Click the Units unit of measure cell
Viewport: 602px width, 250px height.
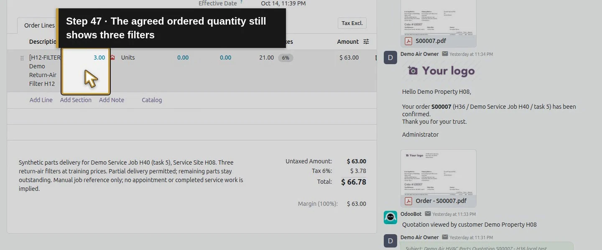coord(128,57)
